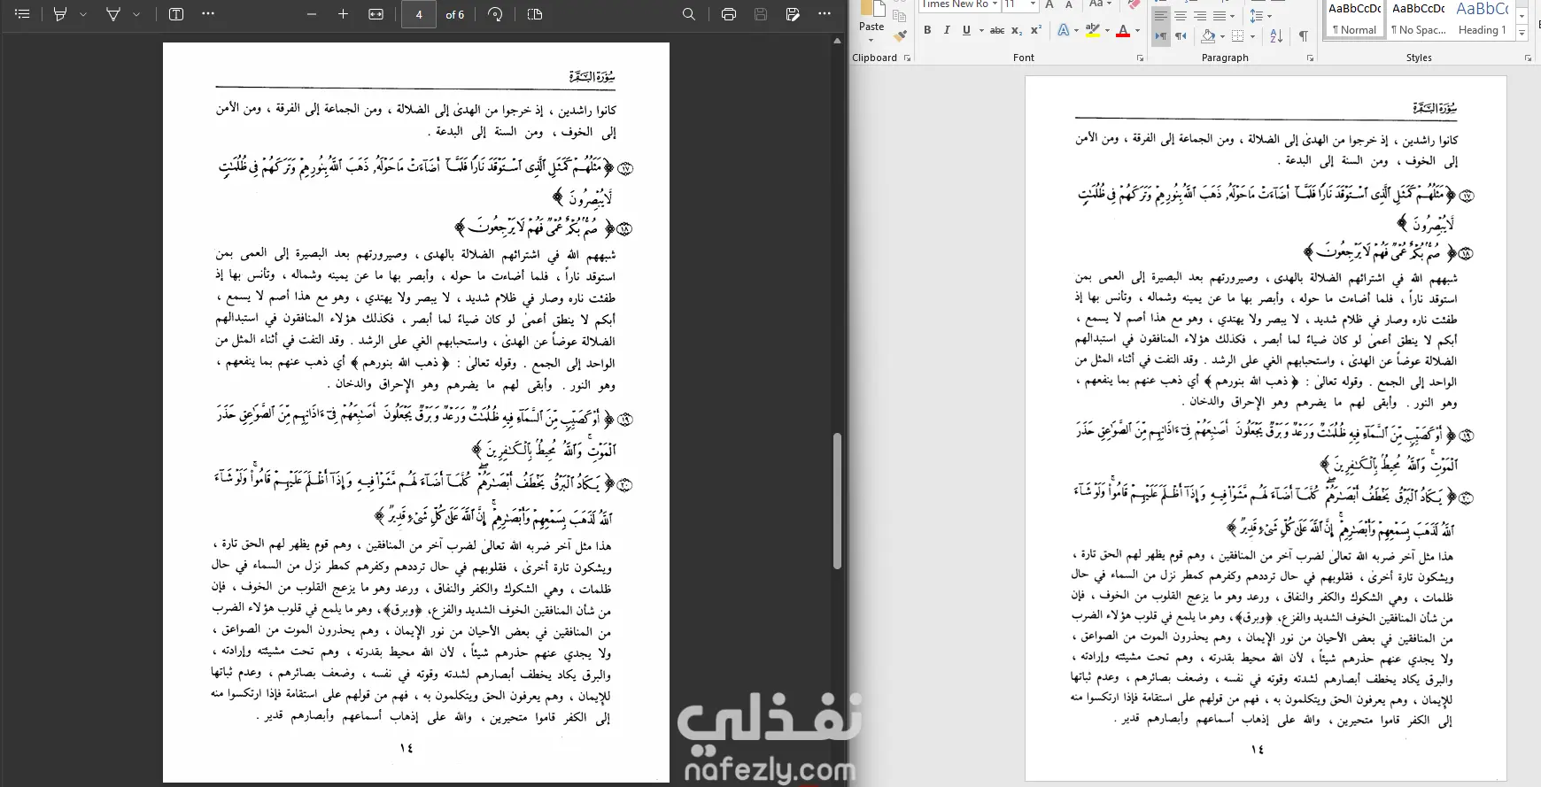Toggle underline formatting in Word
Screen dimensions: 1541x787
tap(966, 30)
